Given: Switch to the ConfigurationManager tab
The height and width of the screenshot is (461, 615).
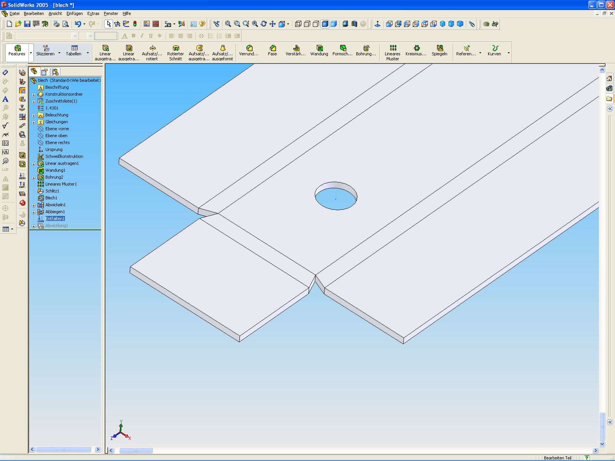Looking at the screenshot, I should coord(55,72).
